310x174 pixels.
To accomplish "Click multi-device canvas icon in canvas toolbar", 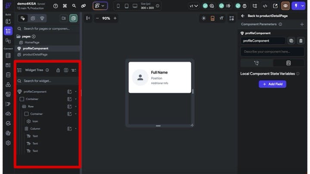I will click(232, 18).
